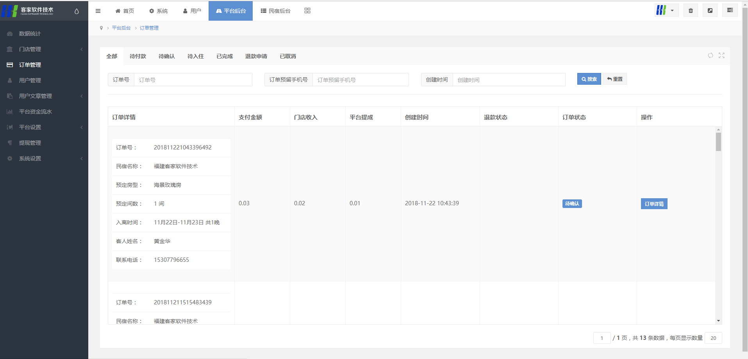
Task: Open the grid apps icon in navbar
Action: click(307, 11)
